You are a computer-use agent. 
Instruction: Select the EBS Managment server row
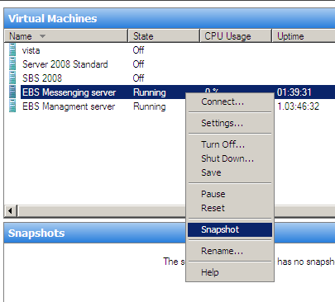(x=170, y=106)
